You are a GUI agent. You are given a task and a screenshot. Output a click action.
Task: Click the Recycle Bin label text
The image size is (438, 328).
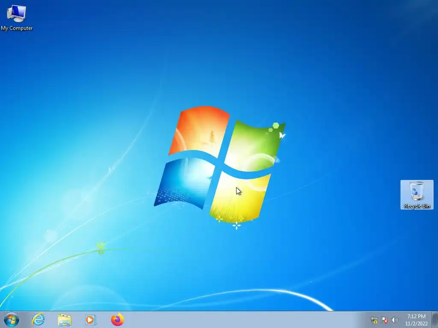417,206
